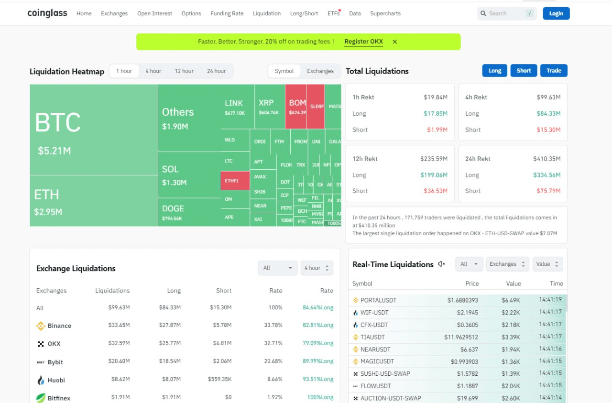Viewport: 612px width, 403px height.
Task: Click the Bitfinex leaf logo
Action: coord(41,398)
